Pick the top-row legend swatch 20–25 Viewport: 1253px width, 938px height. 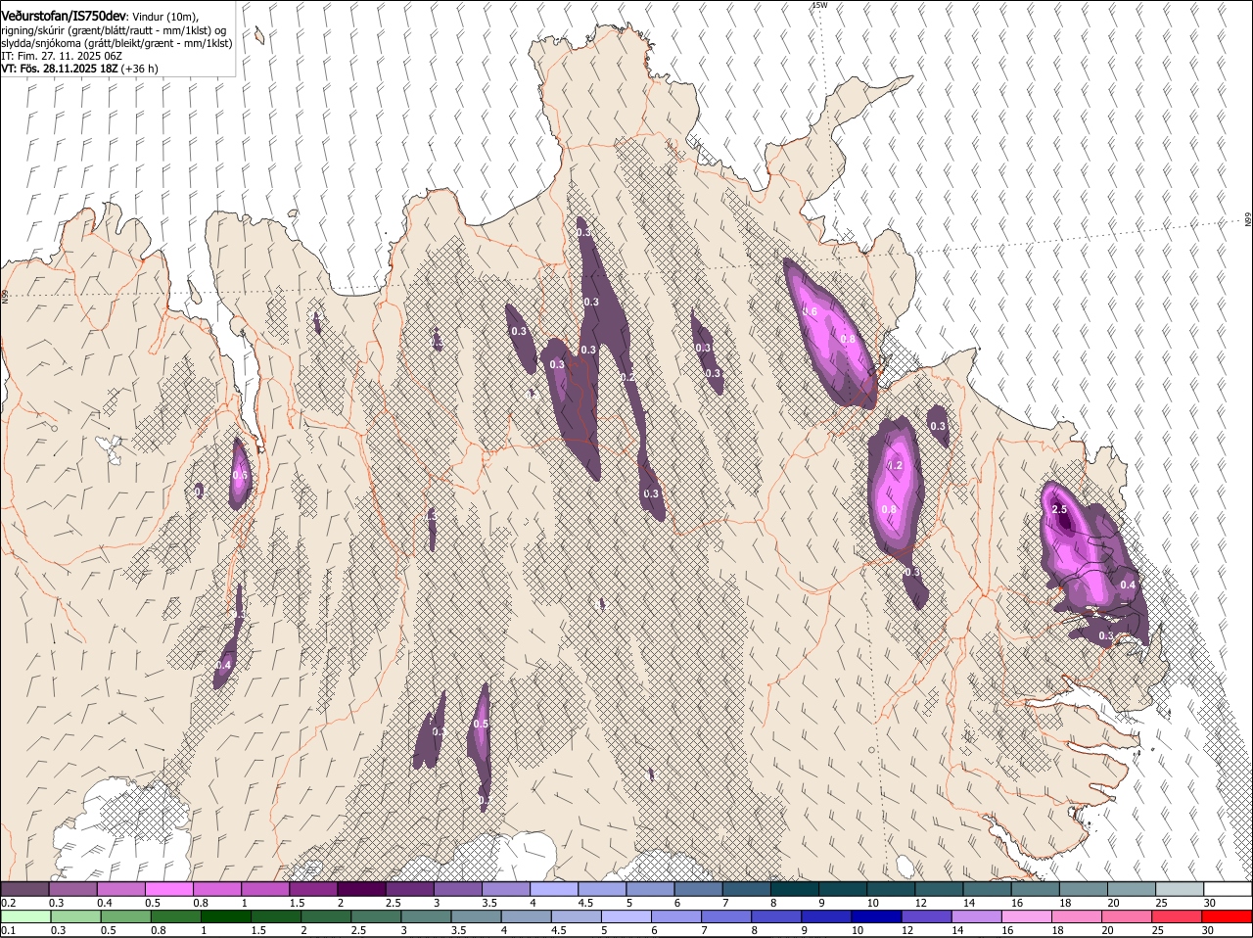(x=1132, y=888)
